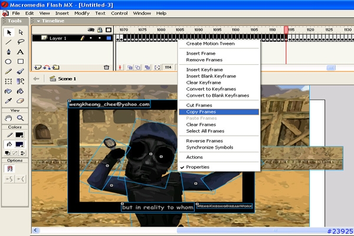Open the Window menu

point(142,14)
